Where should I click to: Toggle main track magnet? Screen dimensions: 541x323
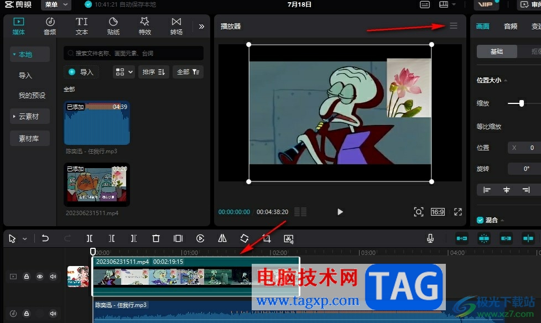coord(462,238)
